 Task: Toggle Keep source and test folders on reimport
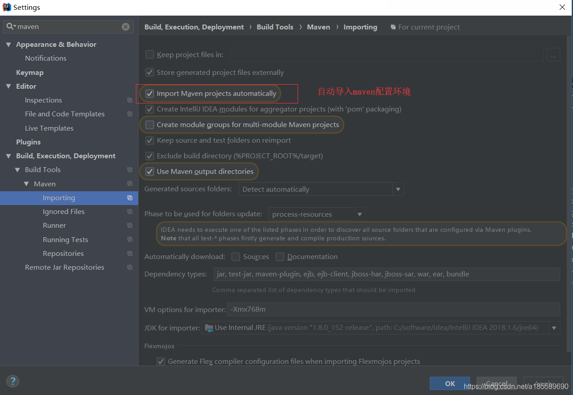coord(150,140)
